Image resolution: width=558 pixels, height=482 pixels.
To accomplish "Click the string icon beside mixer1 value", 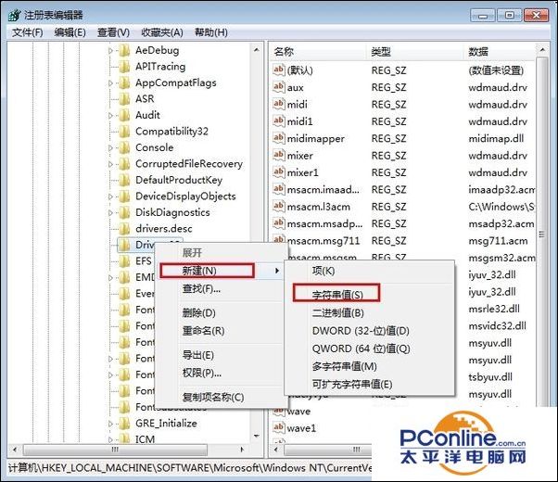I will tap(279, 172).
